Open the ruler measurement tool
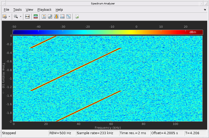 (50, 16)
